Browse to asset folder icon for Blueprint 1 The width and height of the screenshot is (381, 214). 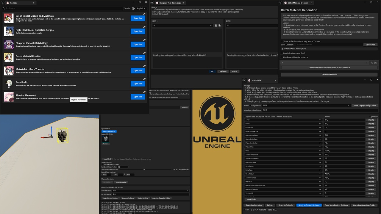tap(220, 26)
